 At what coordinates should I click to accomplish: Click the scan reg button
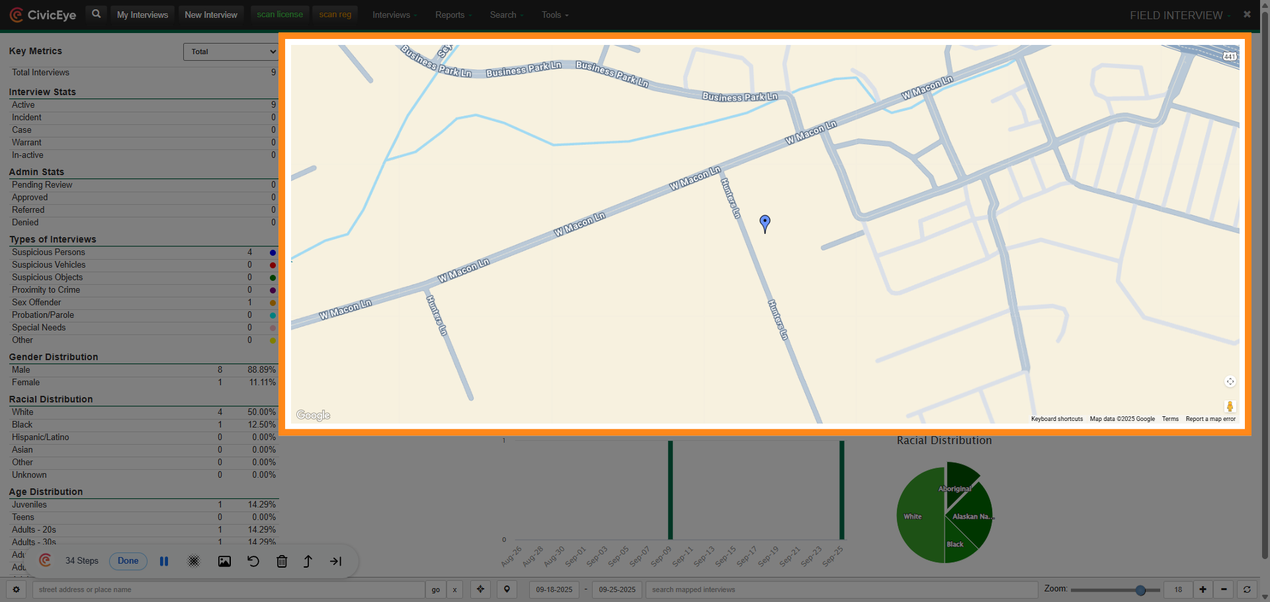click(335, 14)
